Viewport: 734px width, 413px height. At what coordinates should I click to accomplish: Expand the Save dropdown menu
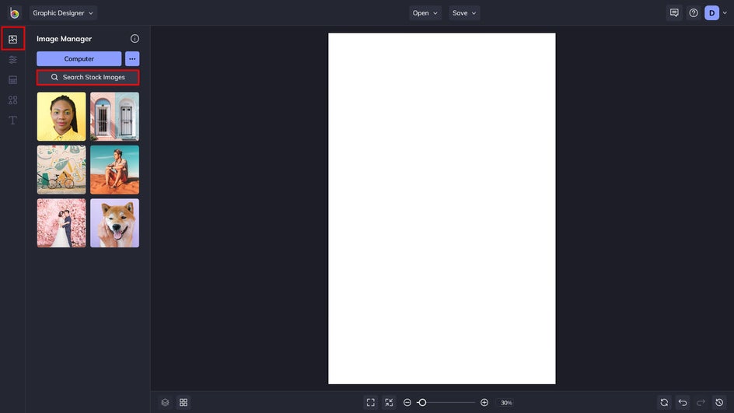pos(464,12)
